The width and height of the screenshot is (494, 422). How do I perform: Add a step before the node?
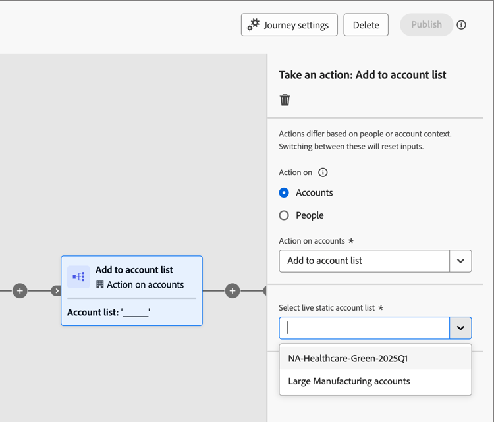tap(20, 290)
